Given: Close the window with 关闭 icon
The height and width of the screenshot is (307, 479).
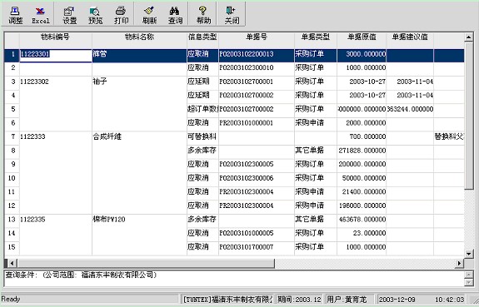Looking at the screenshot, I should tap(232, 15).
